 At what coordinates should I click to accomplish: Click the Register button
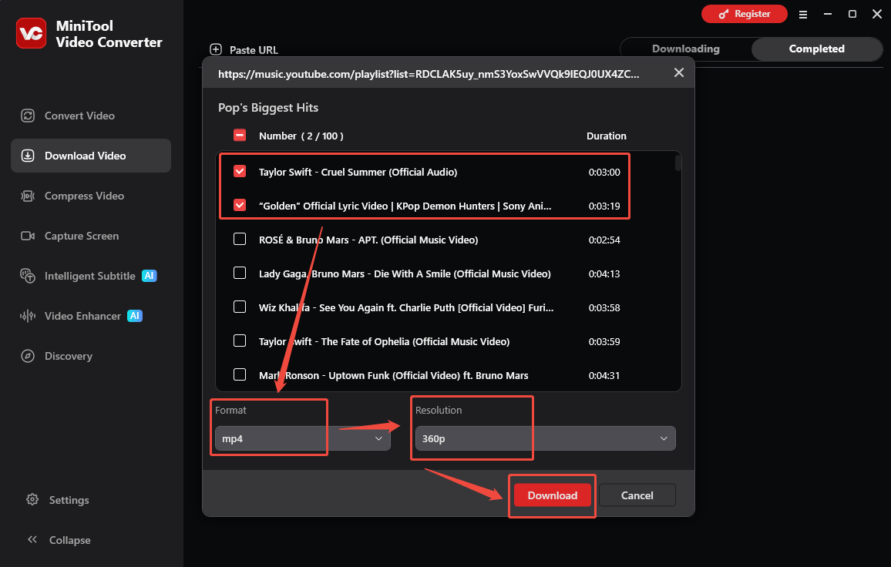point(745,14)
